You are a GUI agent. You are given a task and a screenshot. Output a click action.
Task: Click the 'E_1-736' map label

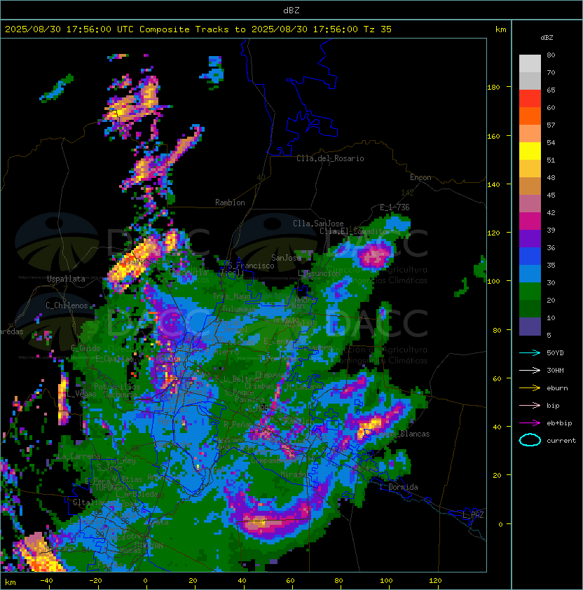[x=395, y=207]
